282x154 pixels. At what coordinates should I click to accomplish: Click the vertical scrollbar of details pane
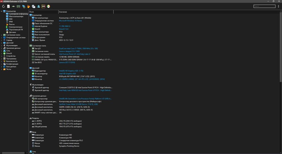coord(281,47)
